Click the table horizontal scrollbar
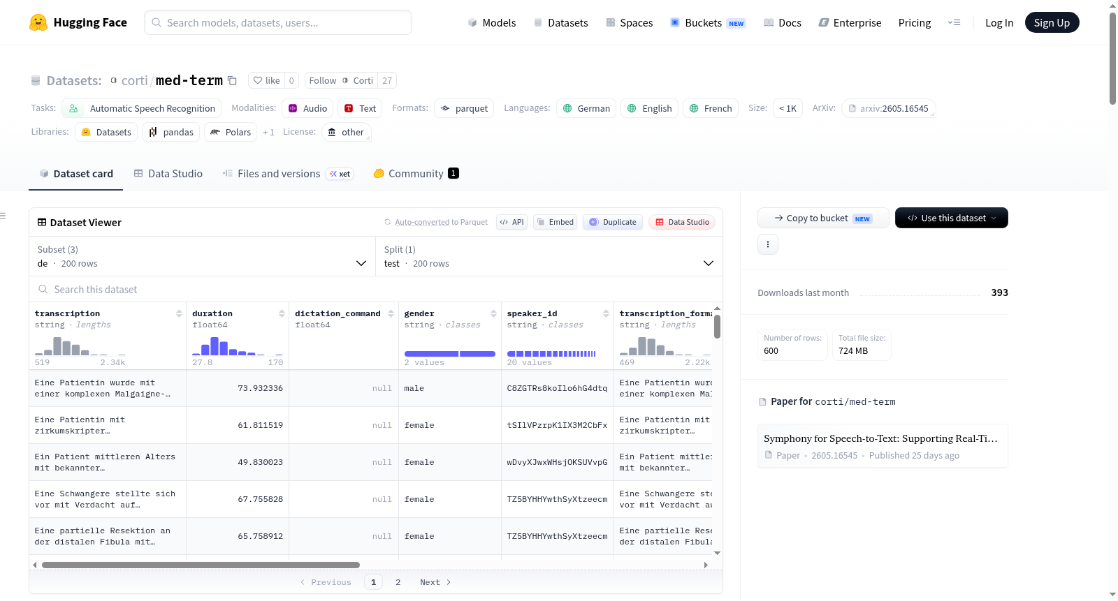 [x=201, y=565]
